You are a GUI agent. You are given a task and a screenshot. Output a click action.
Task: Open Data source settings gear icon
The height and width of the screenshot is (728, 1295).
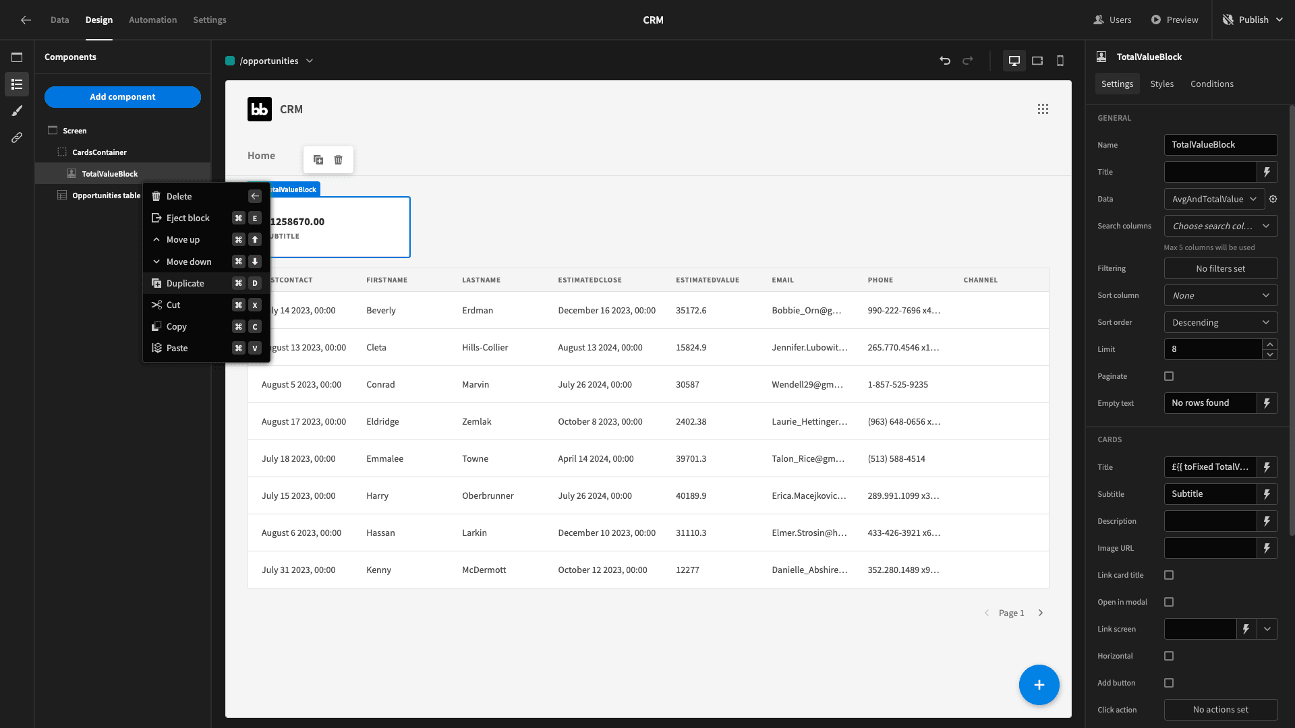coord(1273,199)
